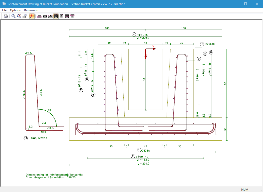The height and width of the screenshot is (192, 263).
Task: Click 'Concrete grade of foundation: C20/25' text
Action: [51, 178]
